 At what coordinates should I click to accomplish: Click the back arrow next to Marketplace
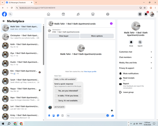point(4,21)
